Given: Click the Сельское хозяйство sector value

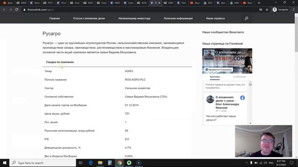Looking at the screenshot, I should point(138,88).
